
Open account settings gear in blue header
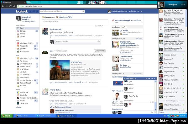(x=142, y=11)
